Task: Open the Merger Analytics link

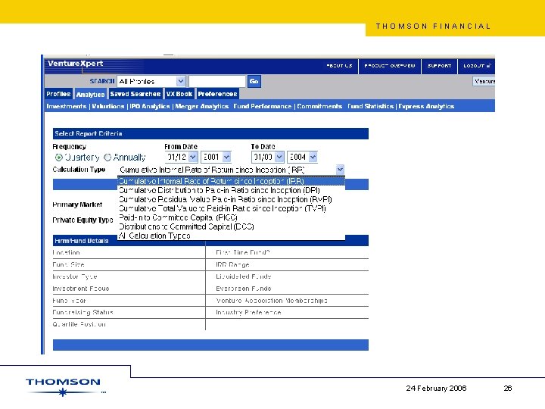Action: pos(202,107)
